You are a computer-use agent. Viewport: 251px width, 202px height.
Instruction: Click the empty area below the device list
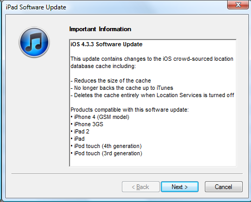153,161
